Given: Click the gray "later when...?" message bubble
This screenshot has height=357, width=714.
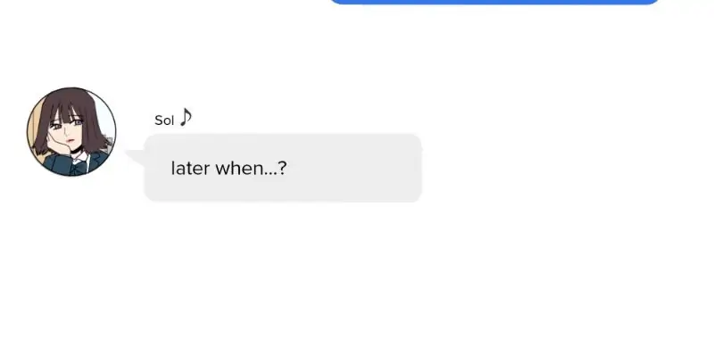Looking at the screenshot, I should click(282, 168).
